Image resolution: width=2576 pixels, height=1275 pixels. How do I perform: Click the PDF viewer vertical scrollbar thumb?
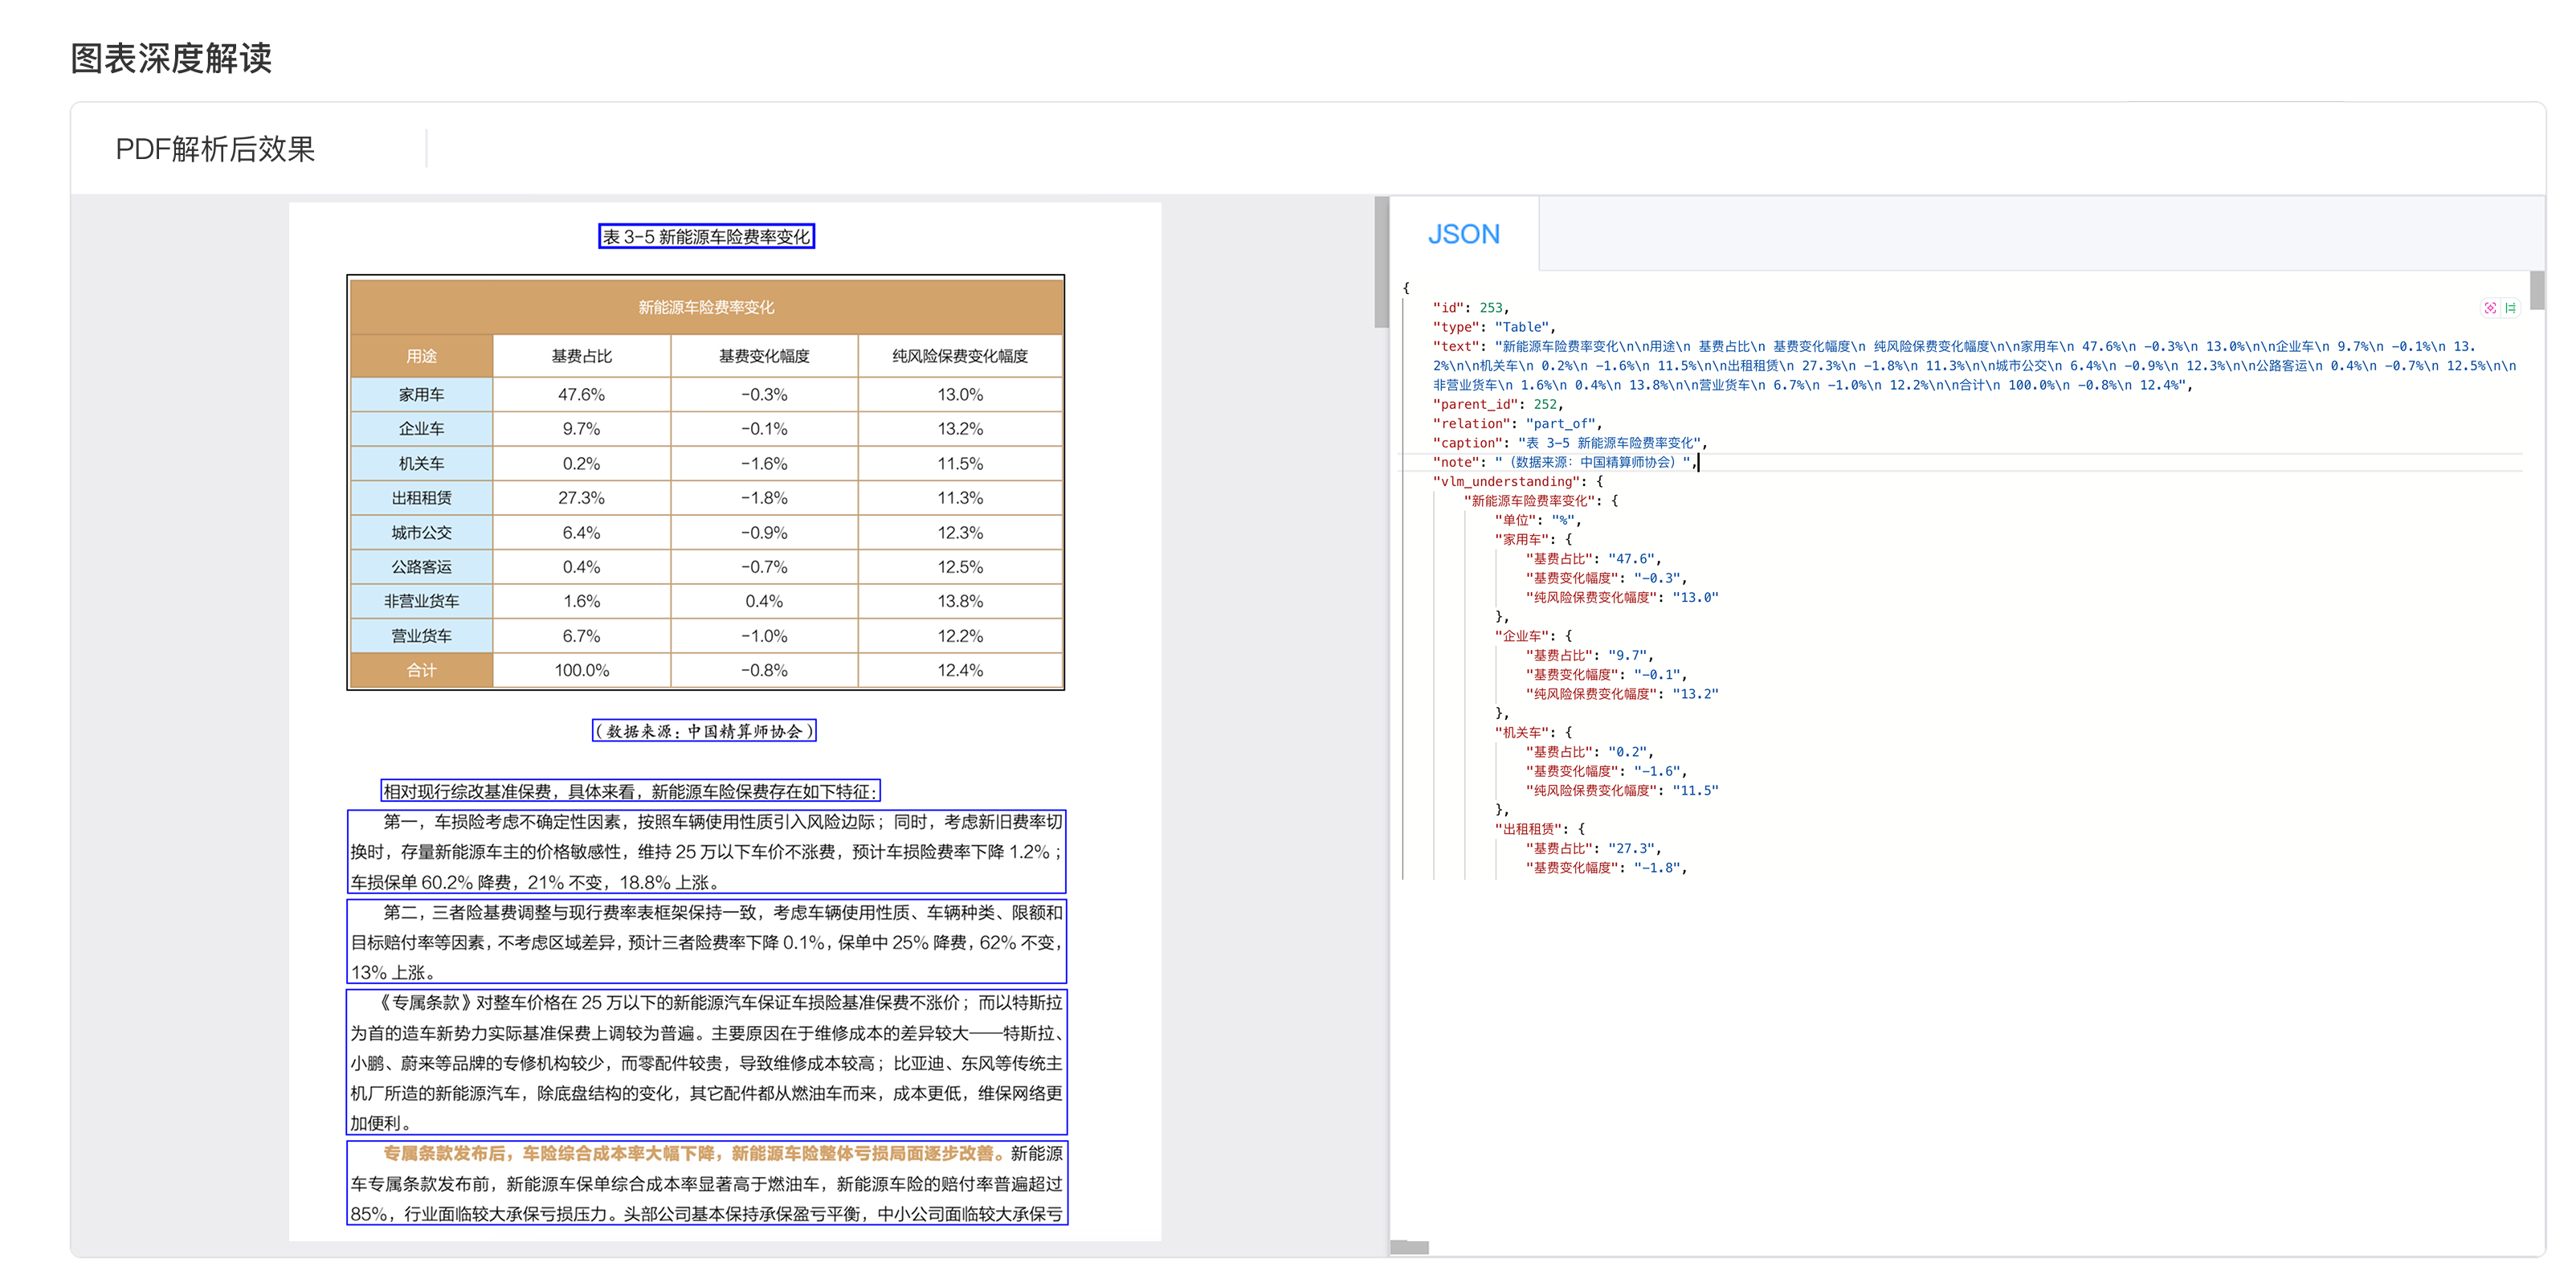click(1381, 262)
